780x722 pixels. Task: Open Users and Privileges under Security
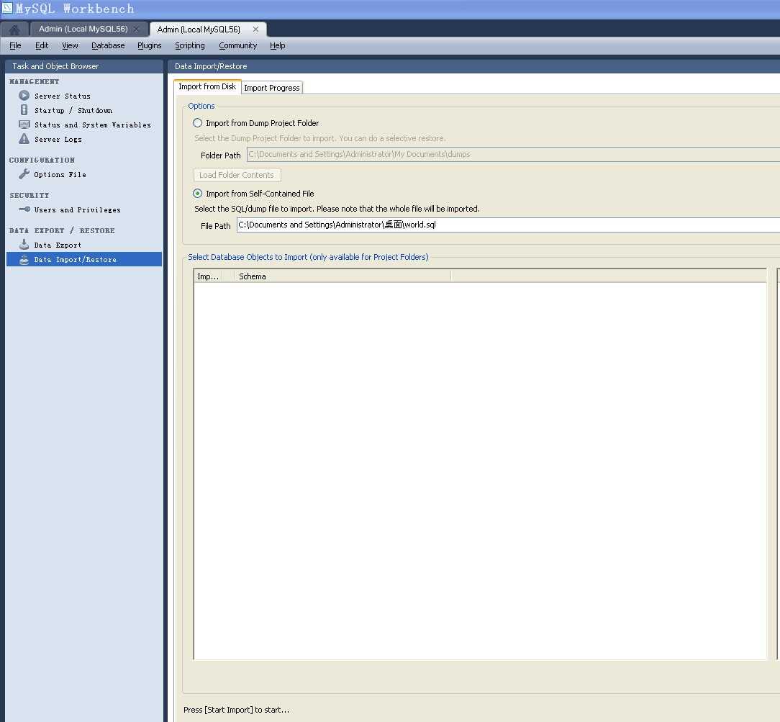[77, 210]
